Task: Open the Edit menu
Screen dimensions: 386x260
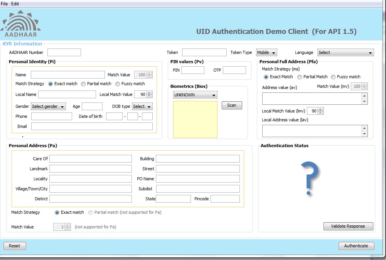Action: (15, 3)
